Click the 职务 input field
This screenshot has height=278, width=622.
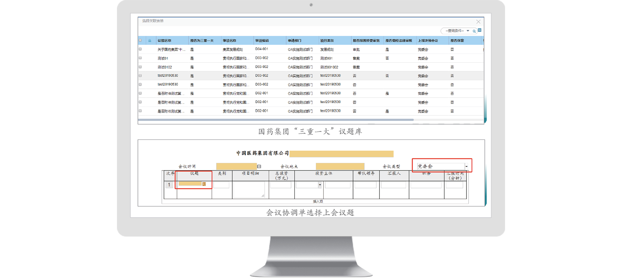tap(426, 185)
